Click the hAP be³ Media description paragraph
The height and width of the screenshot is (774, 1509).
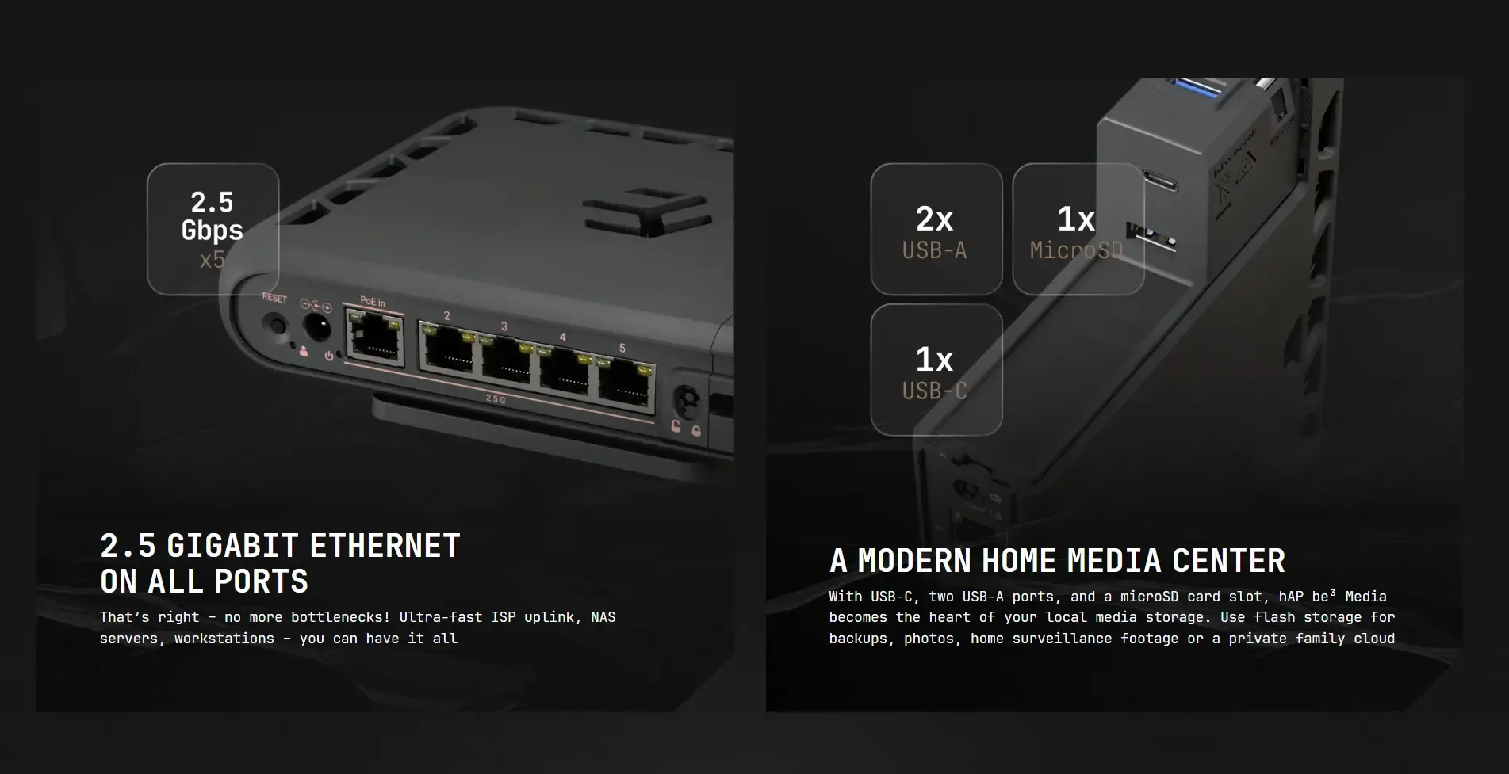tap(1112, 617)
